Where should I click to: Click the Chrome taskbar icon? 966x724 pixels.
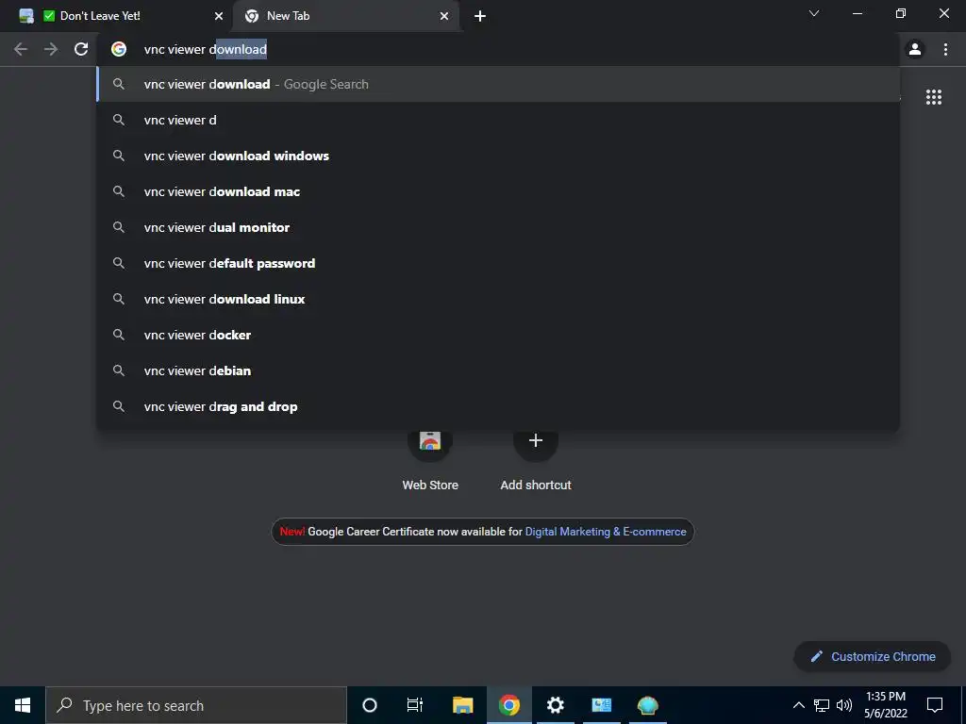coord(508,705)
